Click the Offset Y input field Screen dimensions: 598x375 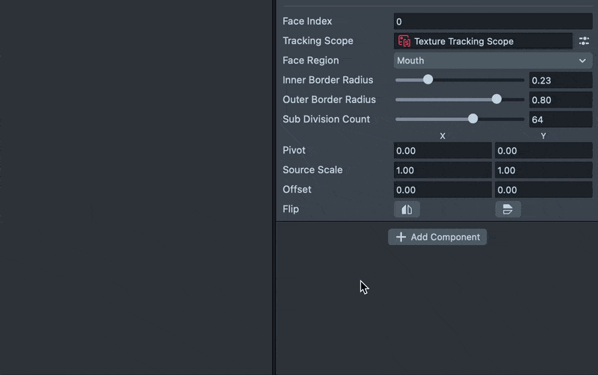click(x=543, y=190)
